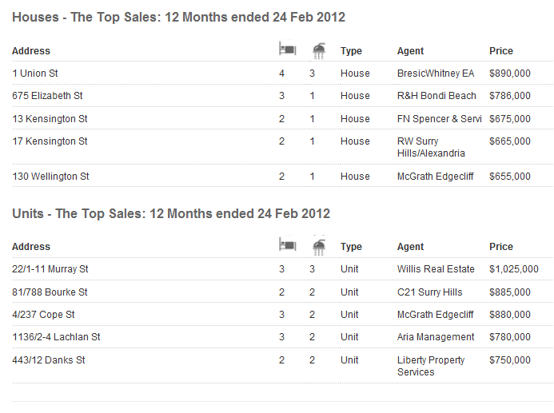
Task: Click the shower icon in Units table
Action: 319,246
